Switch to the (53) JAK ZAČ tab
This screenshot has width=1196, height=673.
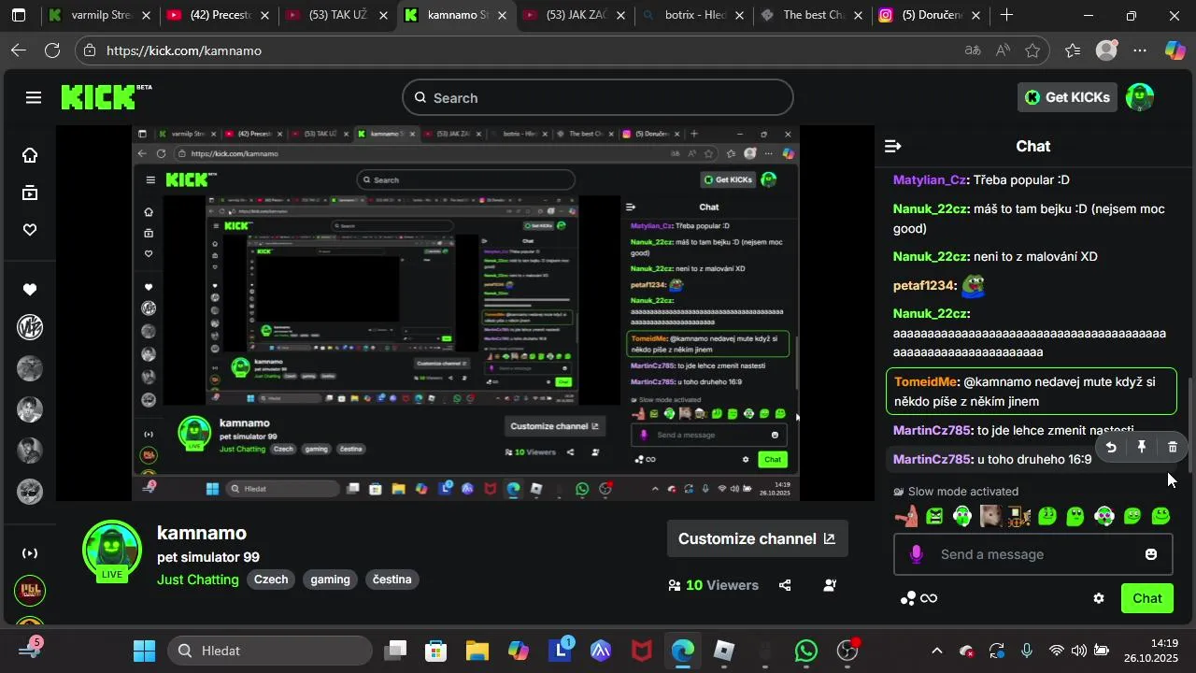(x=576, y=16)
